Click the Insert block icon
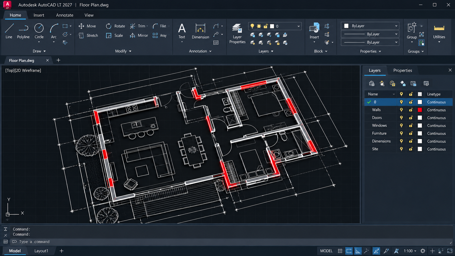This screenshot has height=256, width=455. 314,31
